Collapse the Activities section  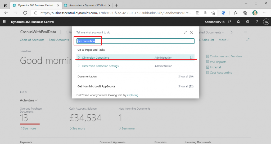coord(29,100)
